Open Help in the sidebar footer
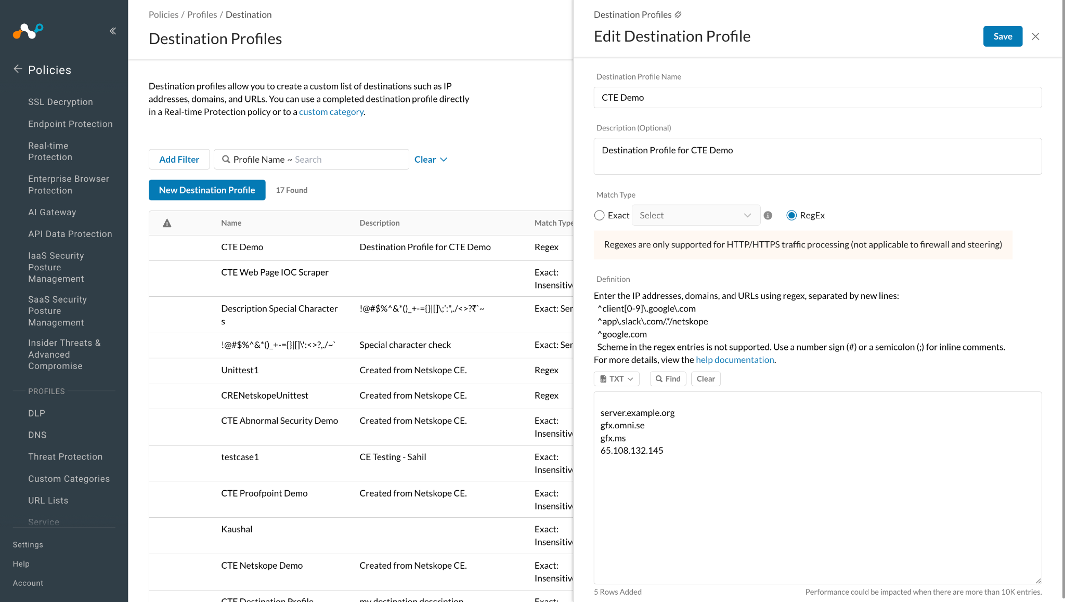 [21, 564]
